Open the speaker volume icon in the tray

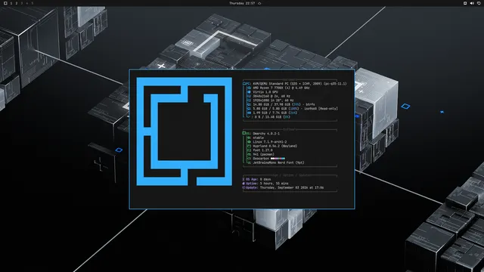[472, 3]
